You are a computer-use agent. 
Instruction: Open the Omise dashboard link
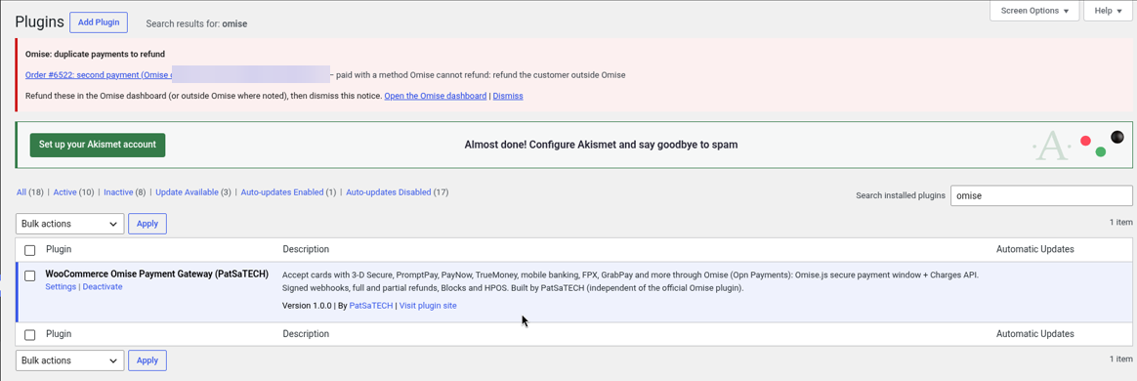(x=435, y=96)
